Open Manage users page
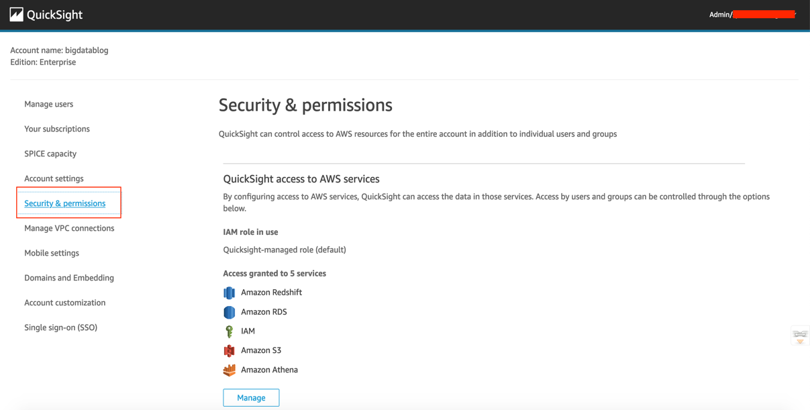Image resolution: width=810 pixels, height=410 pixels. pyautogui.click(x=49, y=104)
